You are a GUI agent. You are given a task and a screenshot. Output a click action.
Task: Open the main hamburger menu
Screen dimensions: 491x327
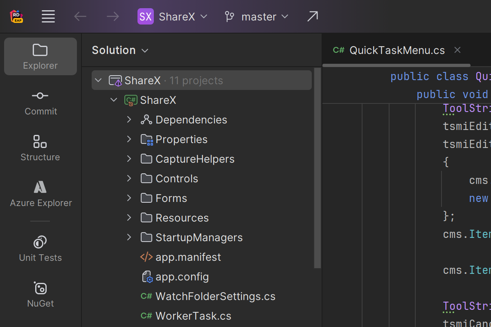(x=48, y=17)
